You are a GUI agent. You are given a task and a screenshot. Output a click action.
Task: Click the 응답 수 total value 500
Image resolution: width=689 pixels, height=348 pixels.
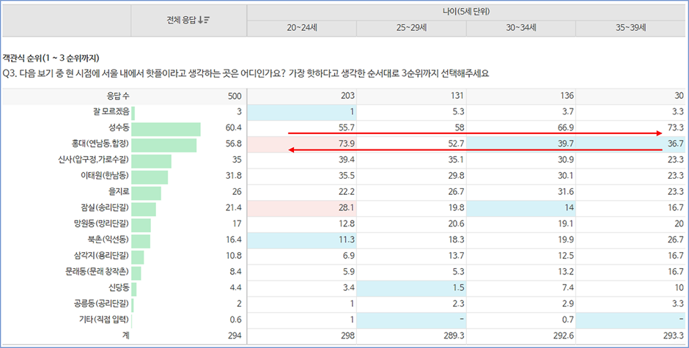click(234, 97)
